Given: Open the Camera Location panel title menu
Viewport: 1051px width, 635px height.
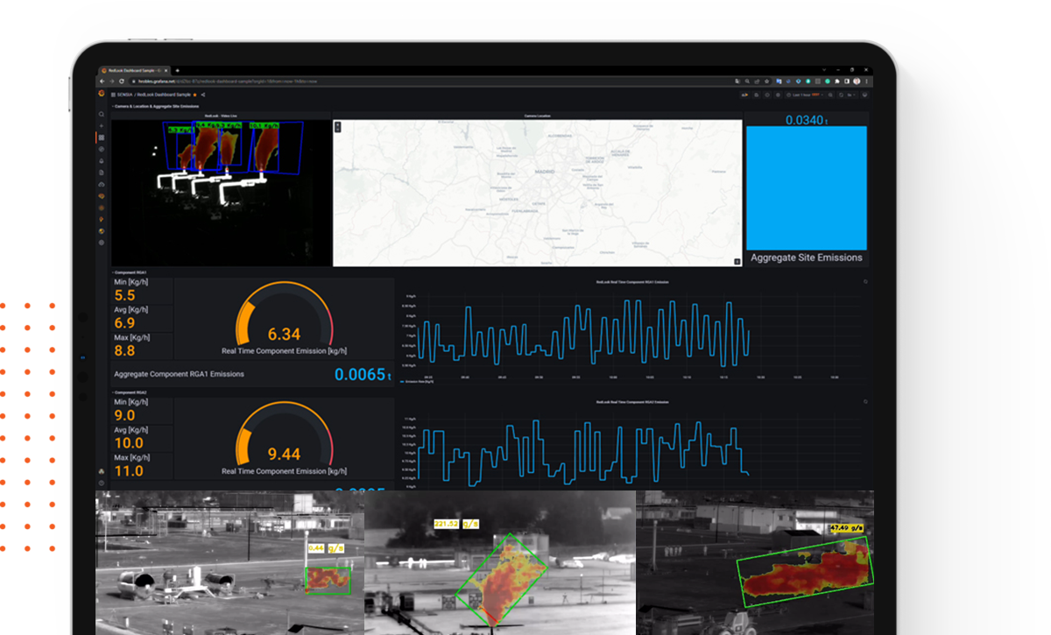Looking at the screenshot, I should coord(538,116).
